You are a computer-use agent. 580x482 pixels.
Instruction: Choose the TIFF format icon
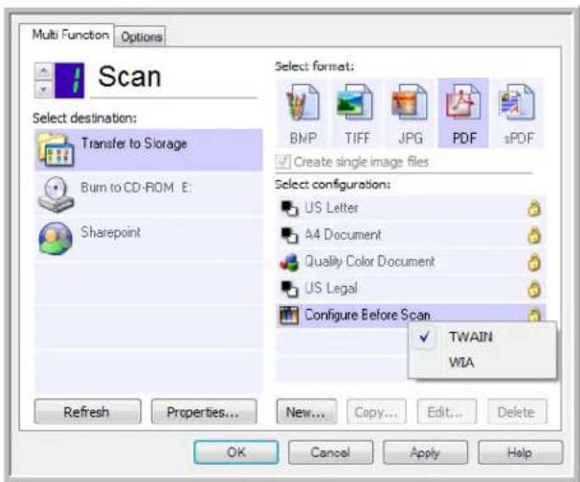point(356,102)
